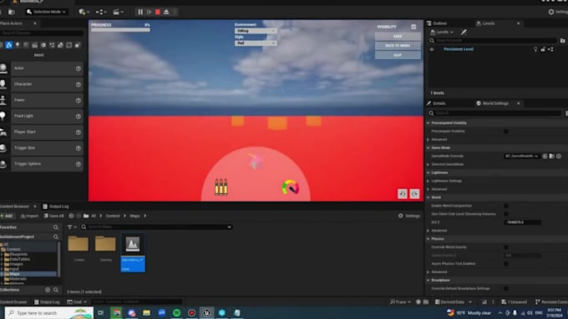Open the Output Log tab
Image resolution: width=568 pixels, height=319 pixels.
pos(56,207)
